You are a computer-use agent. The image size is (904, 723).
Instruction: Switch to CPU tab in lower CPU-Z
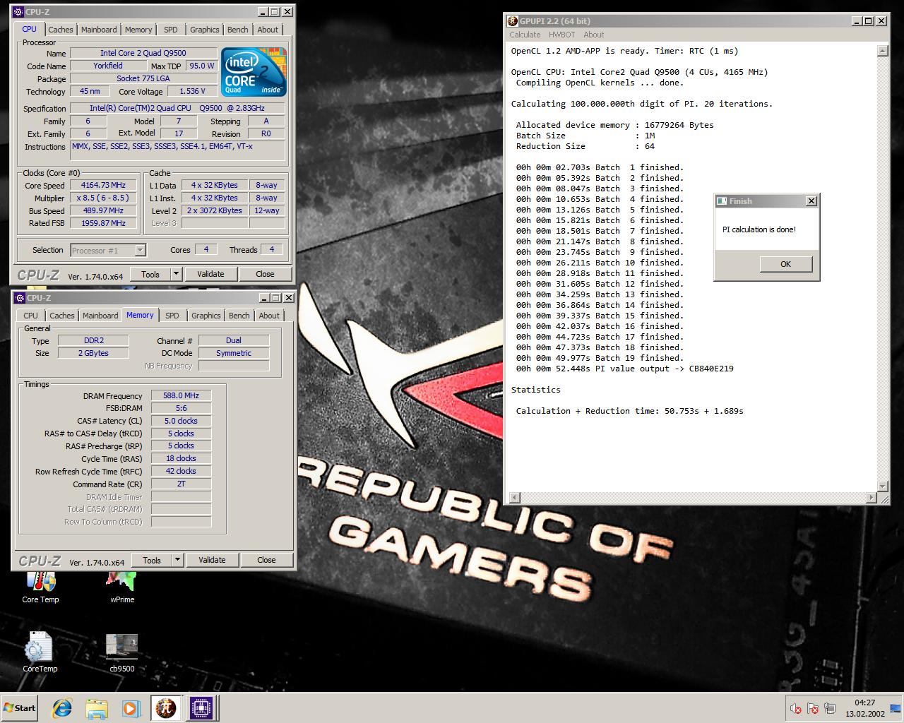click(31, 316)
